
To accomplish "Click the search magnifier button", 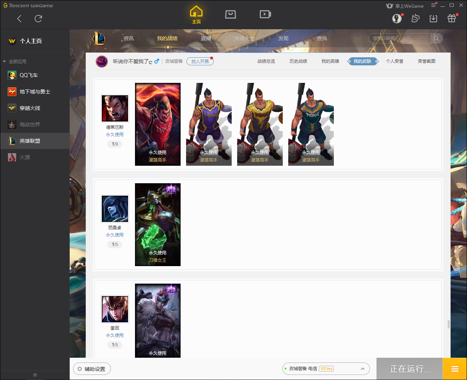I will point(437,38).
